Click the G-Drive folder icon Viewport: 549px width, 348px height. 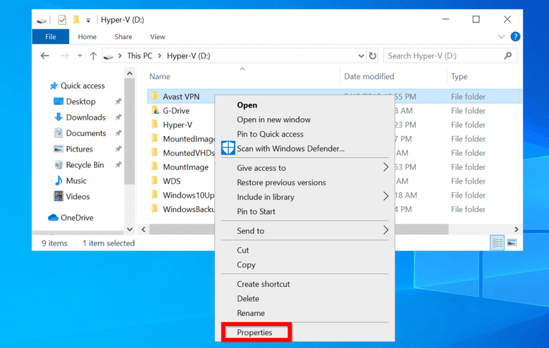click(x=155, y=111)
